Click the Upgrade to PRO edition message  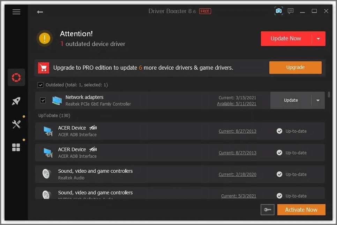(x=143, y=68)
